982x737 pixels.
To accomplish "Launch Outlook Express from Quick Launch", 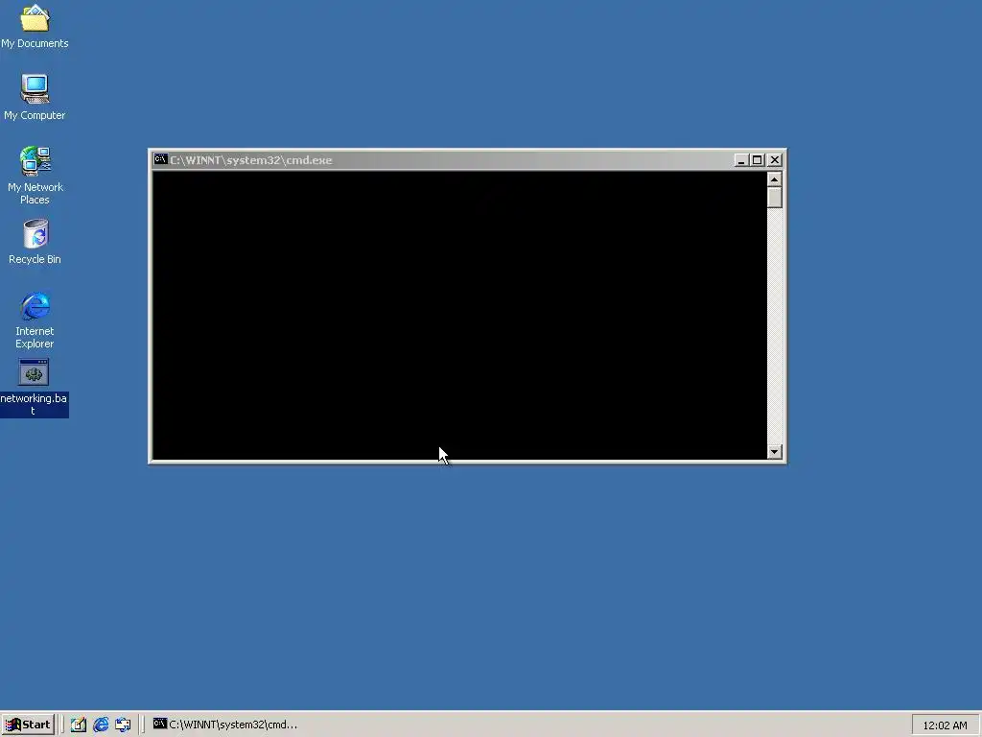I will coord(123,725).
